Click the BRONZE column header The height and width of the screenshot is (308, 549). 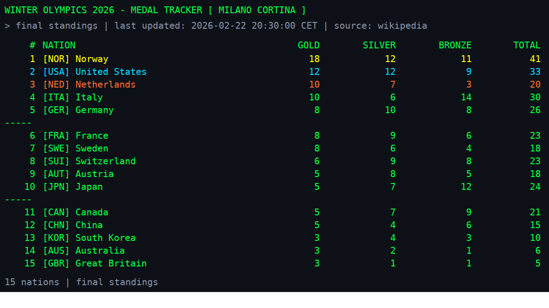pos(455,45)
